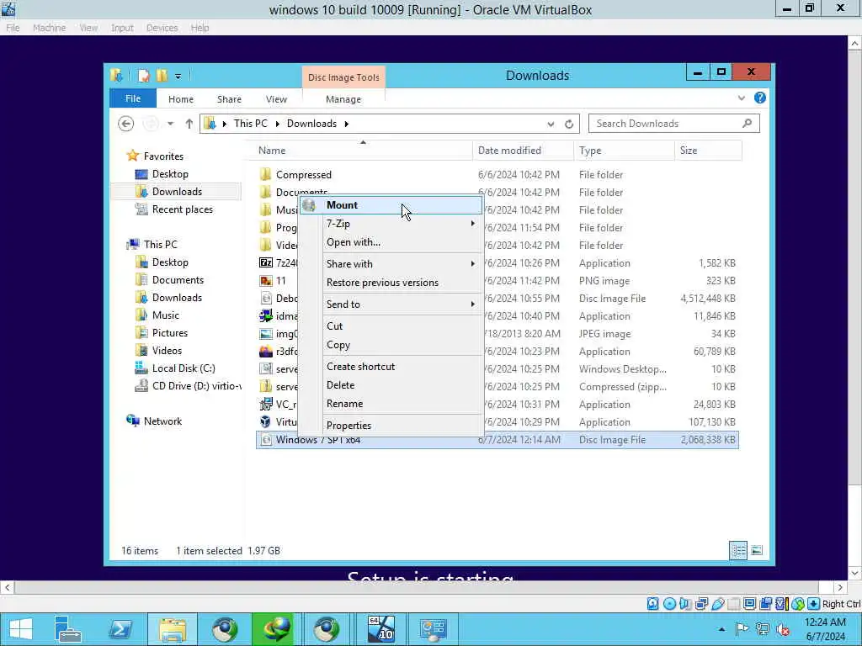Click the Windows 7 SP1 x64 disc image icon

pyautogui.click(x=265, y=439)
